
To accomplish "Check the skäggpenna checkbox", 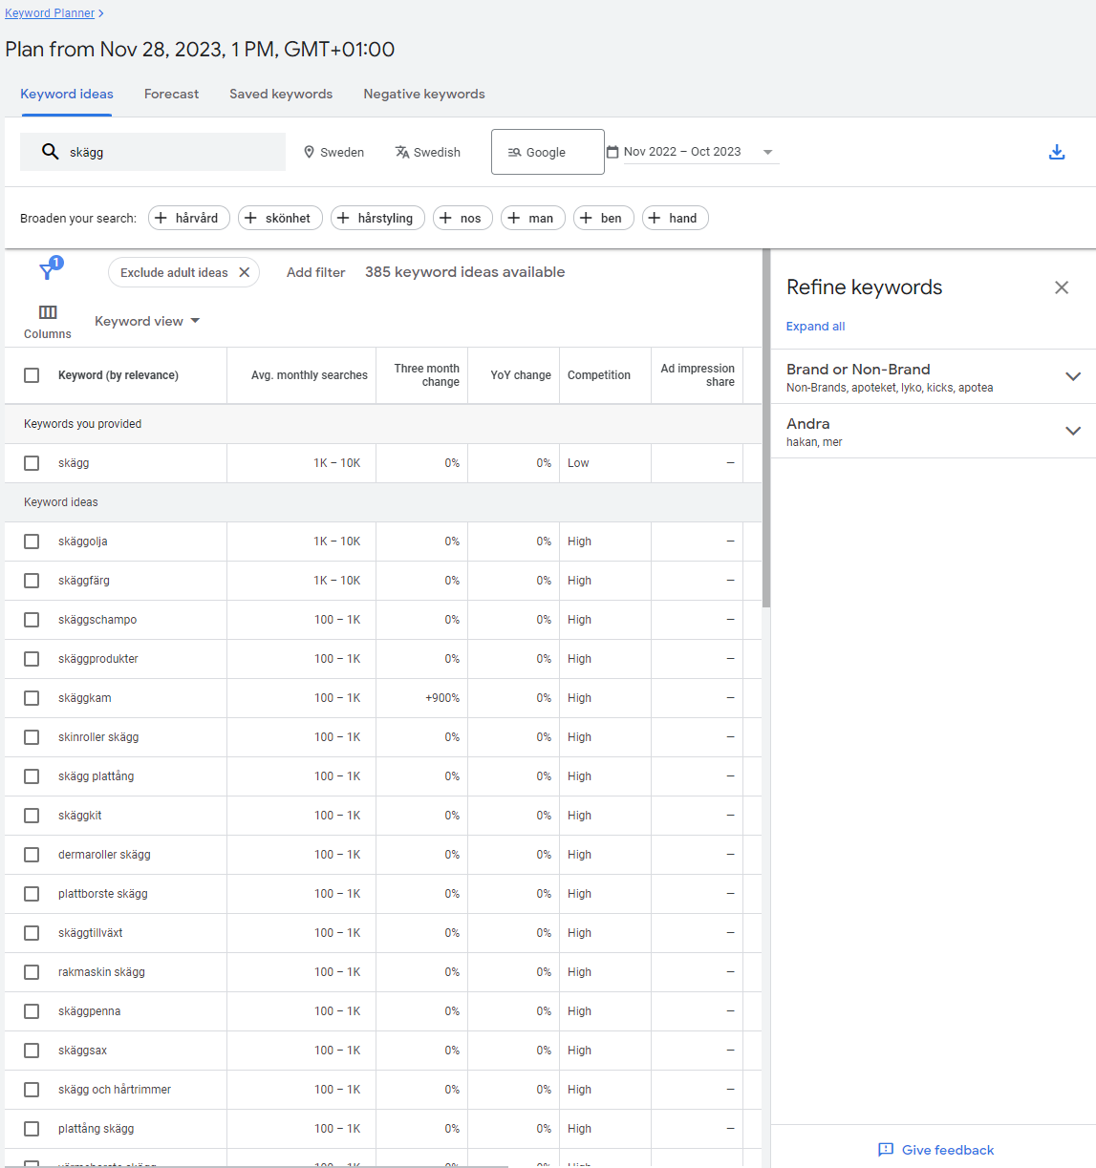I will tap(32, 1011).
